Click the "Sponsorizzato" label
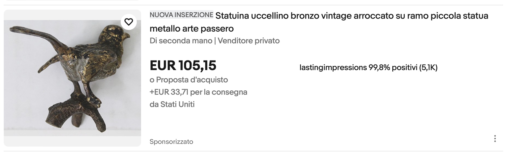This screenshot has height=153, width=531. pyautogui.click(x=171, y=141)
